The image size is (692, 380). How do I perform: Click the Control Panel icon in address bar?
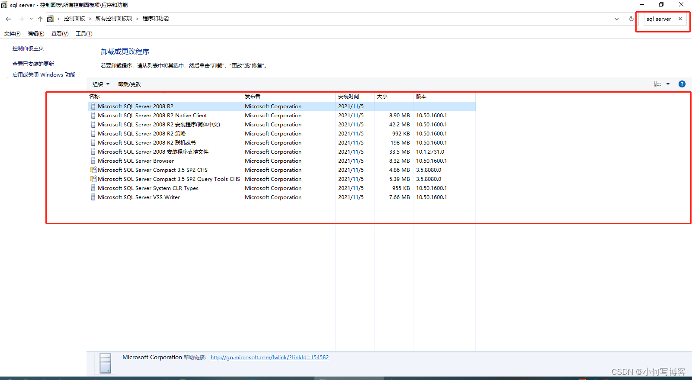[x=50, y=19]
